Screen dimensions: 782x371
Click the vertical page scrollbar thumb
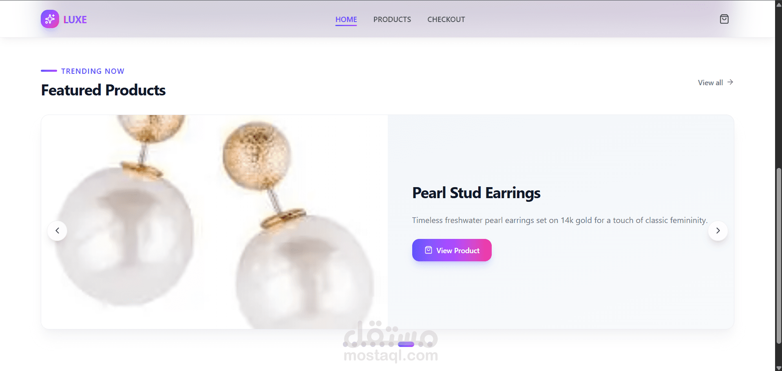[x=778, y=256]
